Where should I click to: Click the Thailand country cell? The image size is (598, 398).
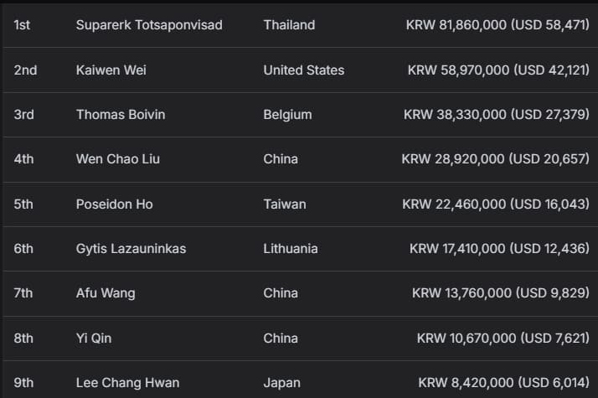tap(289, 25)
